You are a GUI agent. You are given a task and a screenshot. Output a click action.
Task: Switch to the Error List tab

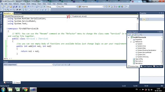pos(8,83)
